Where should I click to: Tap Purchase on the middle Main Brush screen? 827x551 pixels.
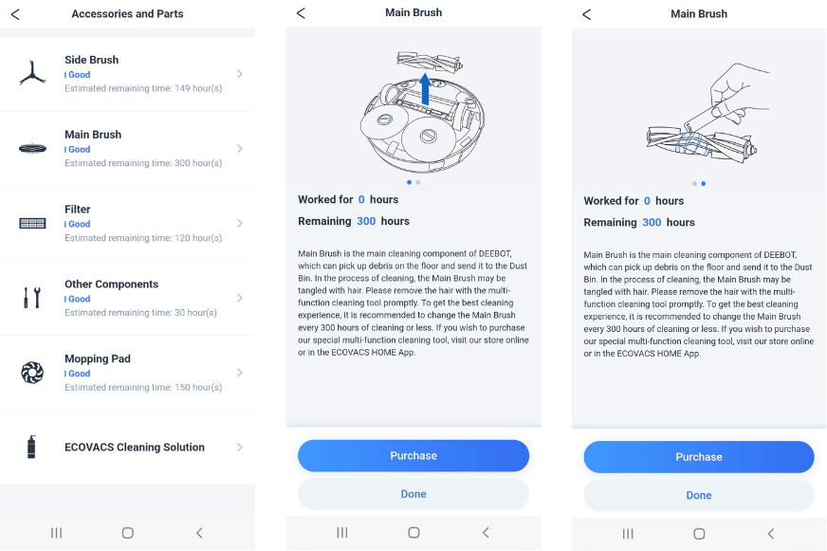click(x=413, y=455)
